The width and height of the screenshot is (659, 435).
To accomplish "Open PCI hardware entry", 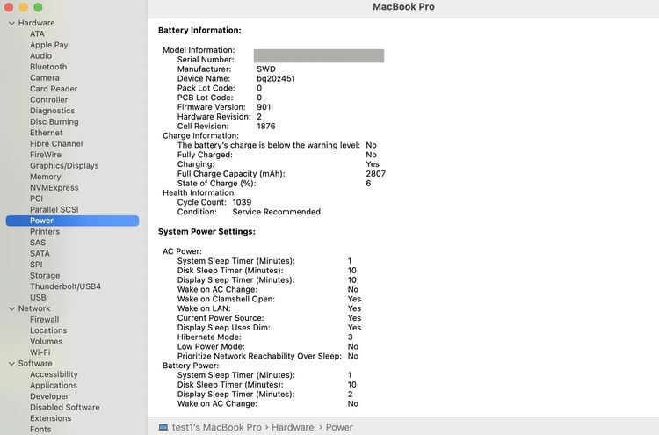I will click(x=37, y=199).
